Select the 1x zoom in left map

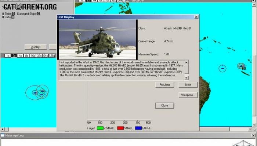pos(7,56)
